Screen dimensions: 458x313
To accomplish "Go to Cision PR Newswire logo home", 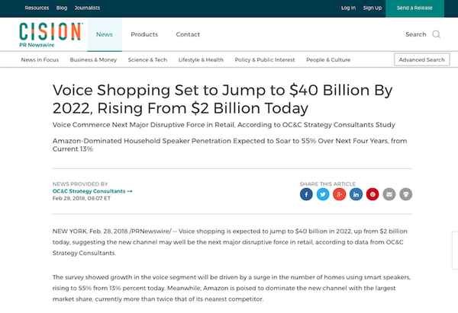I will [x=50, y=34].
